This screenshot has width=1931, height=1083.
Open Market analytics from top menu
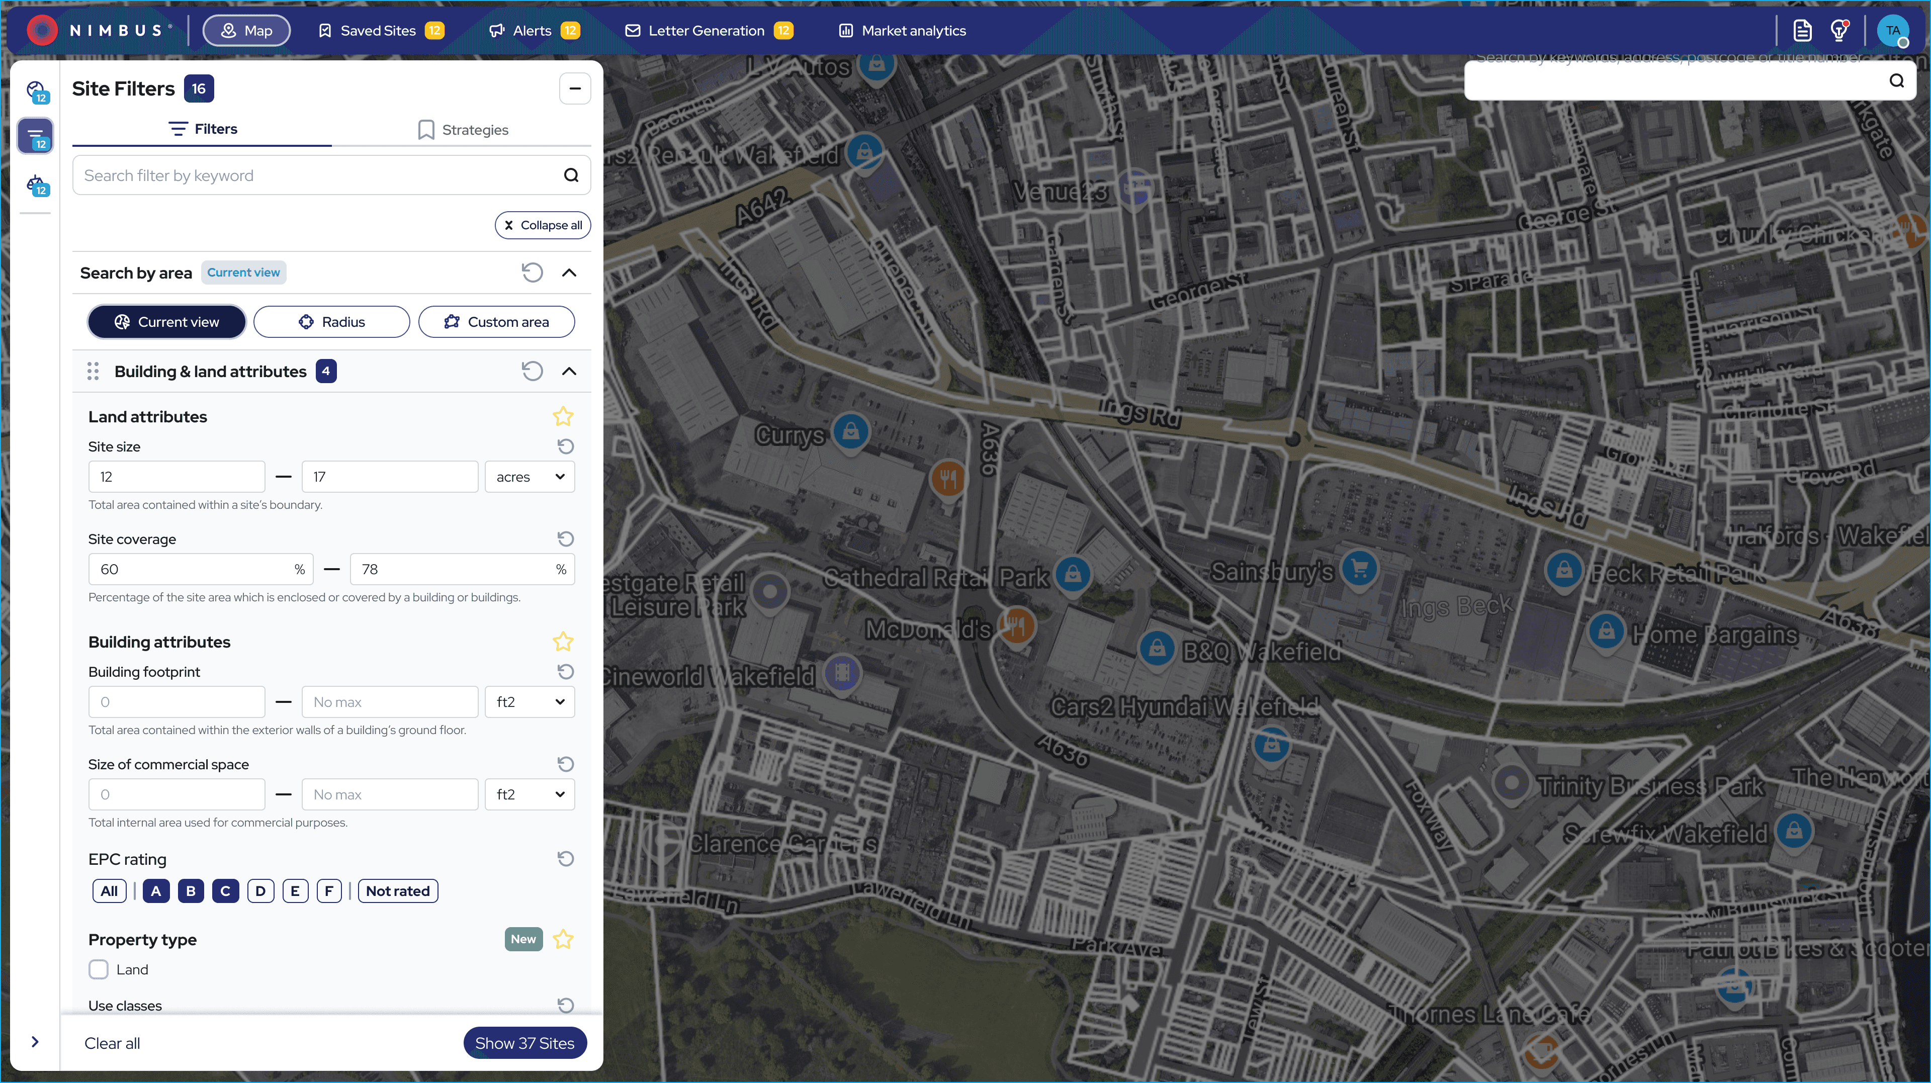point(902,31)
